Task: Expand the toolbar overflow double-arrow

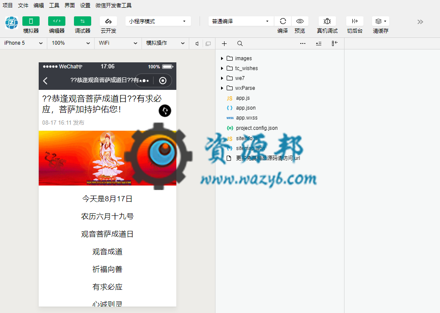Action: (420, 22)
